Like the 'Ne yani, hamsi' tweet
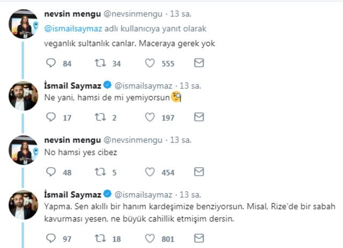 click(x=151, y=117)
